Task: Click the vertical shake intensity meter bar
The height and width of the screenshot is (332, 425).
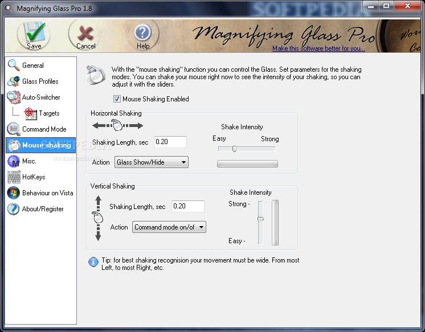Action: click(275, 223)
